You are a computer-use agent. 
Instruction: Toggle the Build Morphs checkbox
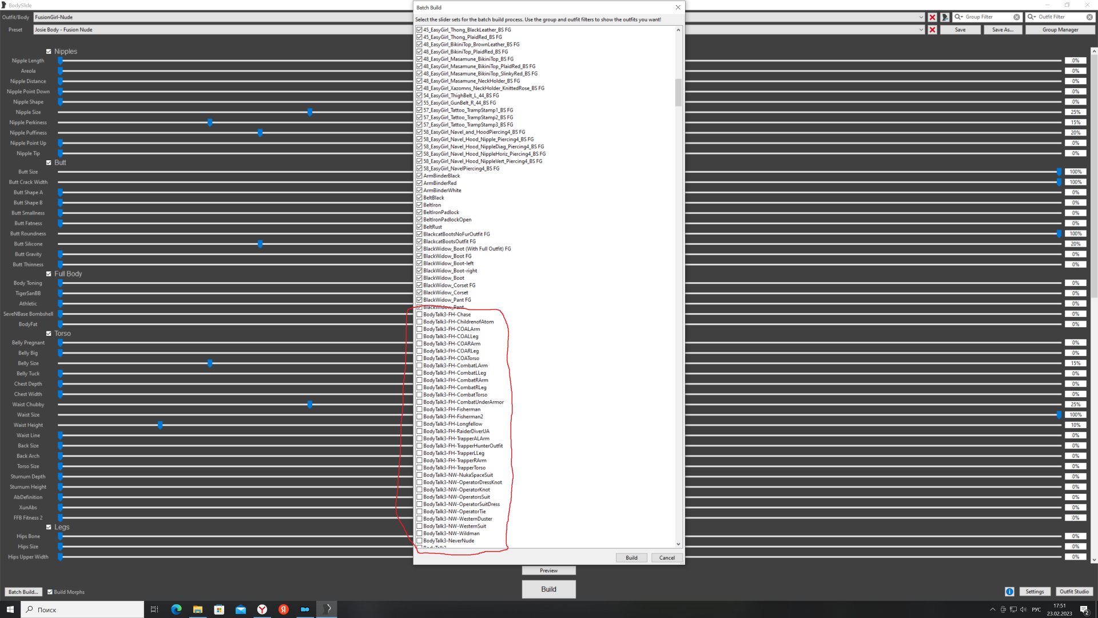[x=50, y=592]
